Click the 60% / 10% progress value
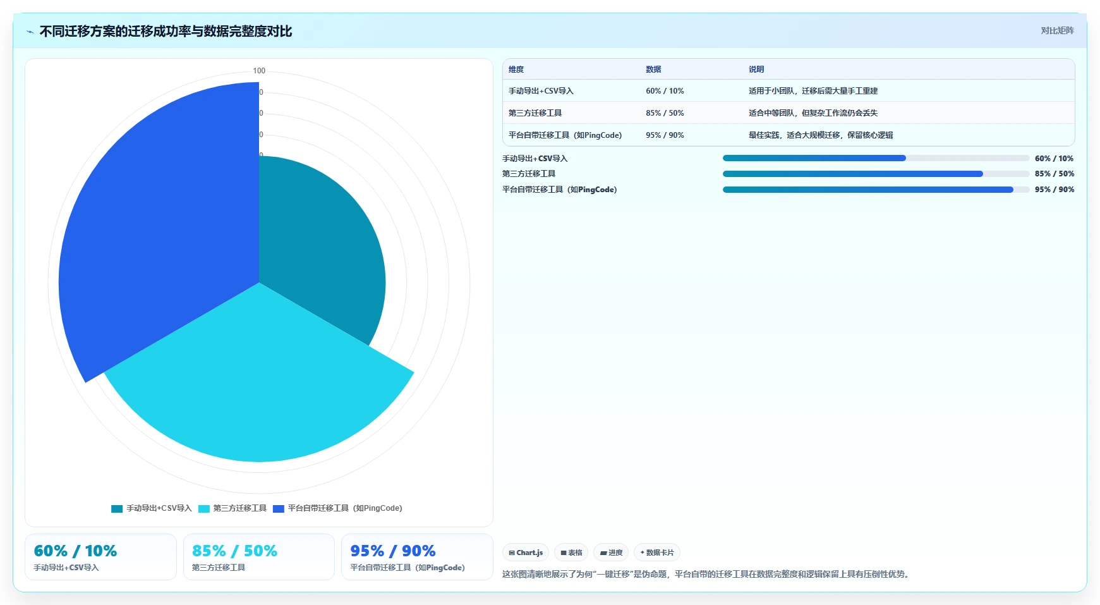 (1054, 159)
